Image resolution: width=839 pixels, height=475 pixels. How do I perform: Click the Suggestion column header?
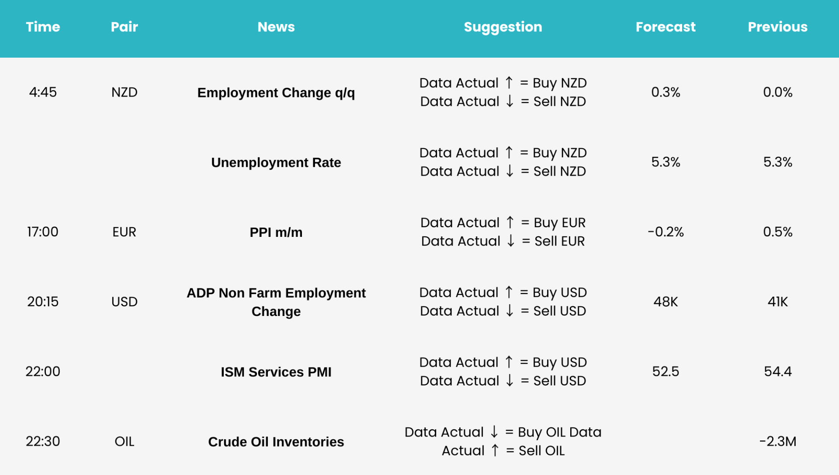click(x=503, y=27)
